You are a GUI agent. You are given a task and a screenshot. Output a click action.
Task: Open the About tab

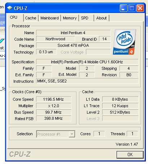click(x=101, y=18)
